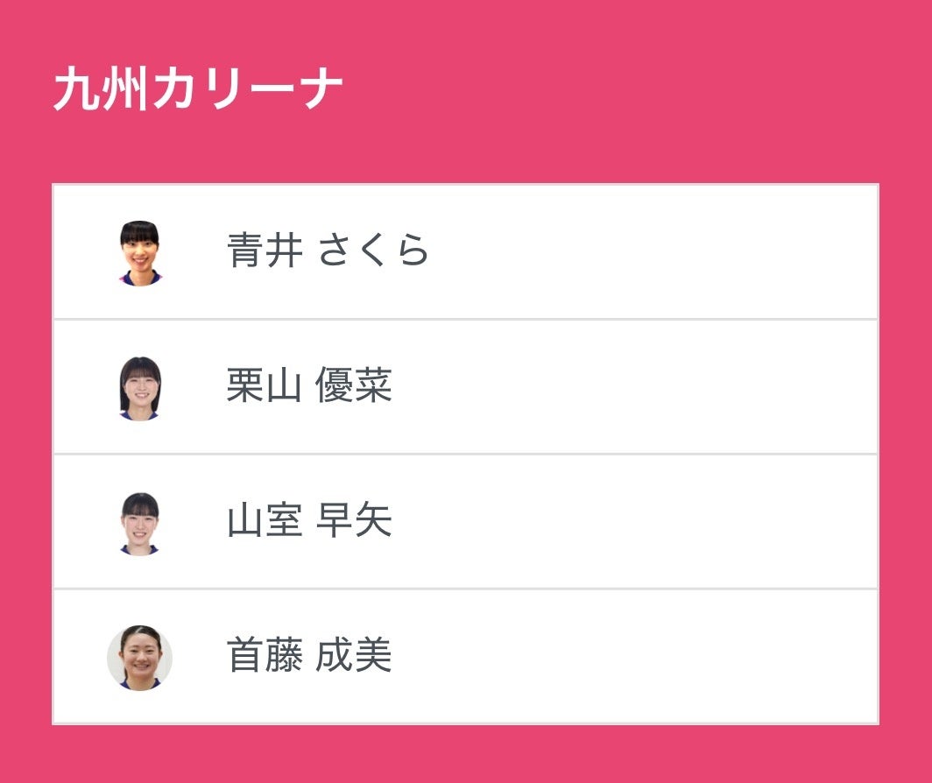Click the 九州カリーナ team heading
The width and height of the screenshot is (932, 783).
coord(197,89)
